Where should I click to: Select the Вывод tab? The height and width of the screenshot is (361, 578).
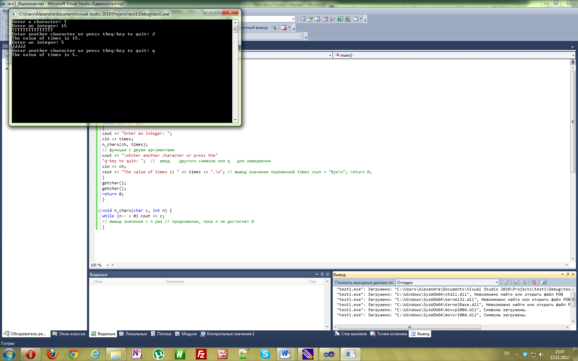[x=420, y=334]
